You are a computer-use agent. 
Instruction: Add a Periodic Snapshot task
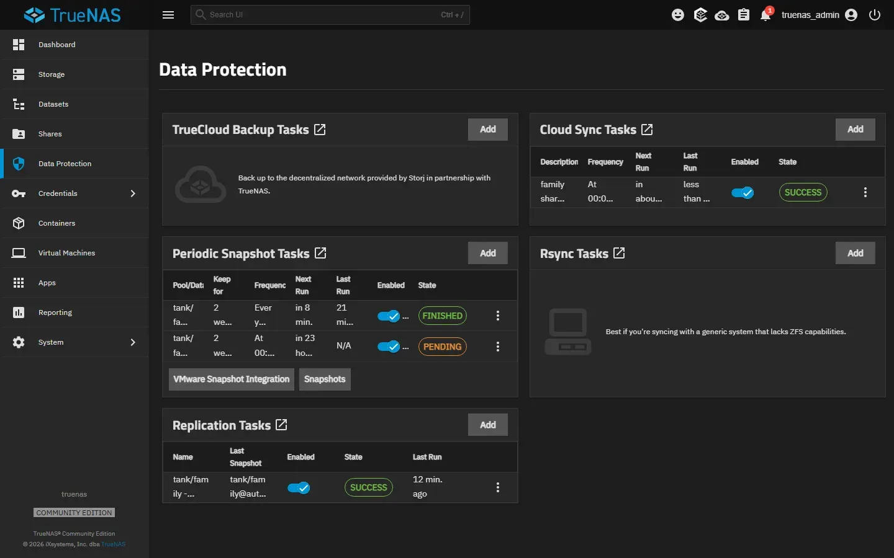[x=488, y=253]
